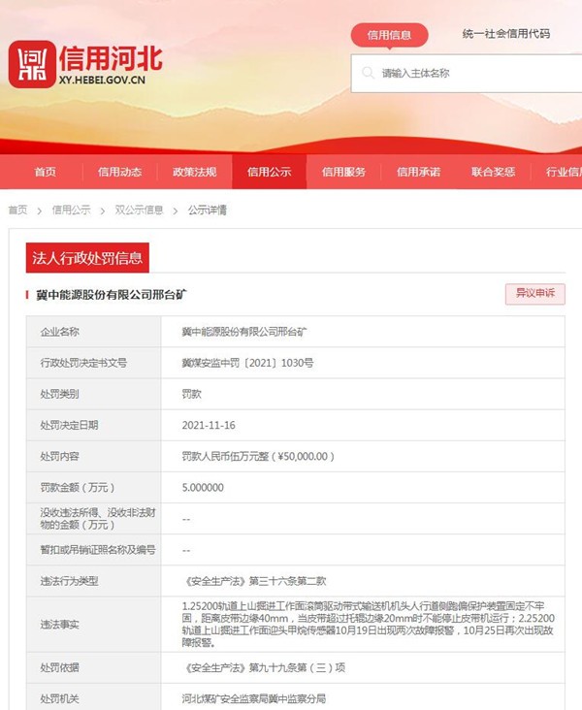Click 公示详情 breadcrumb text
This screenshot has width=582, height=710.
coord(207,210)
